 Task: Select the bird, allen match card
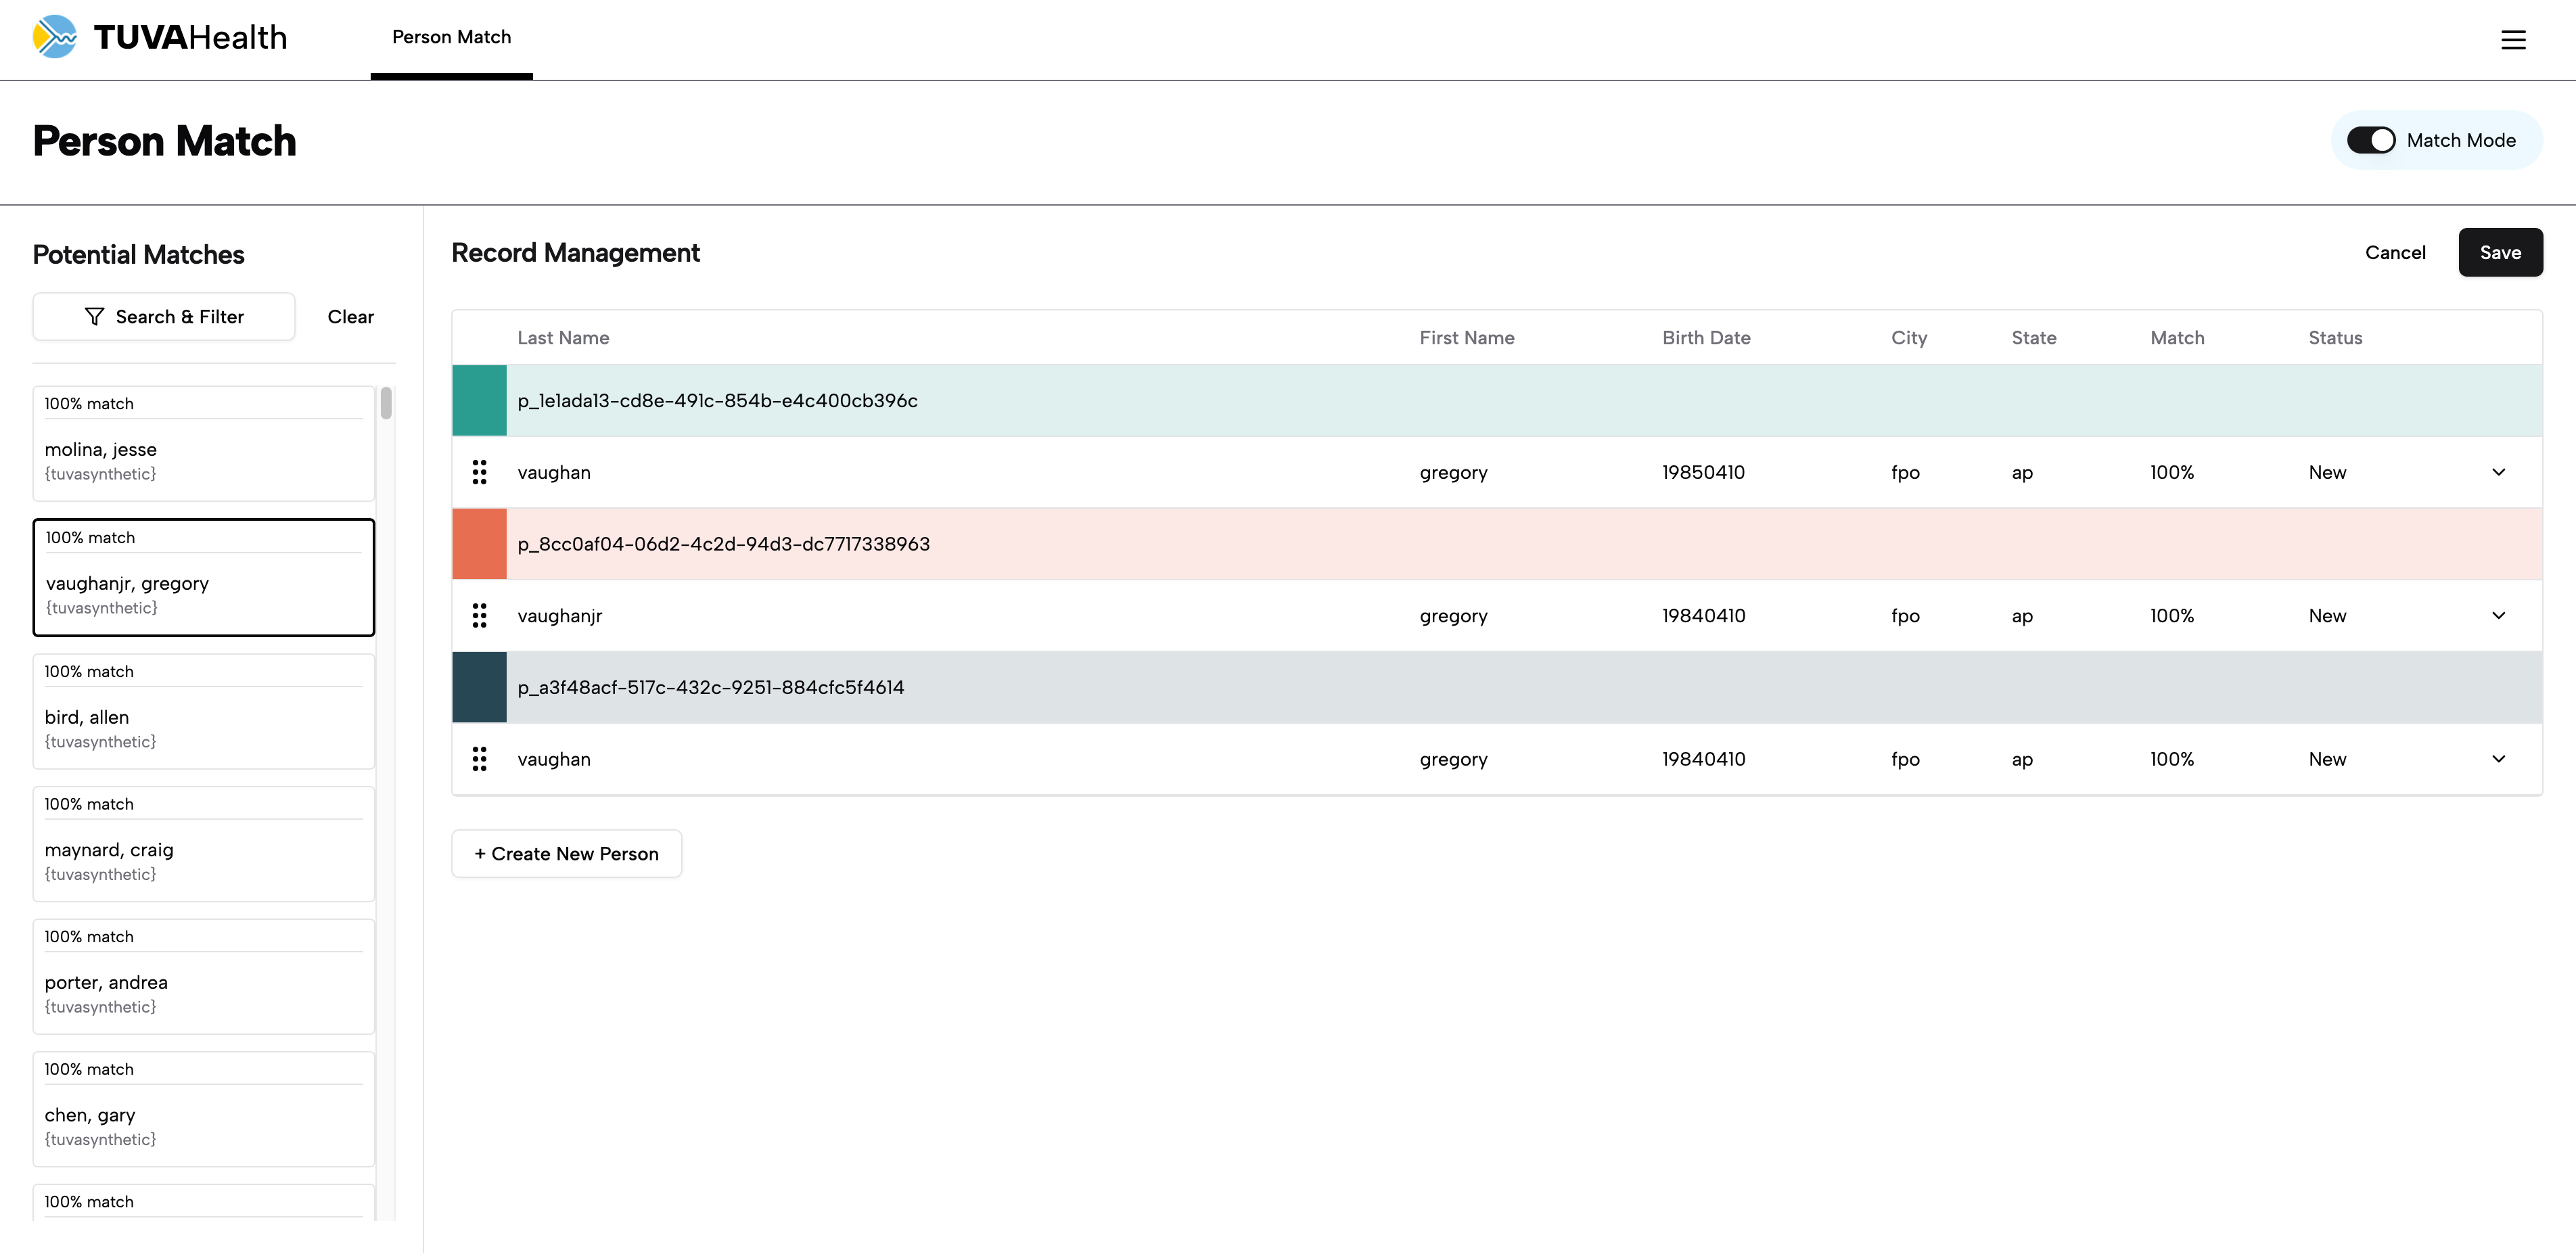[x=204, y=711]
